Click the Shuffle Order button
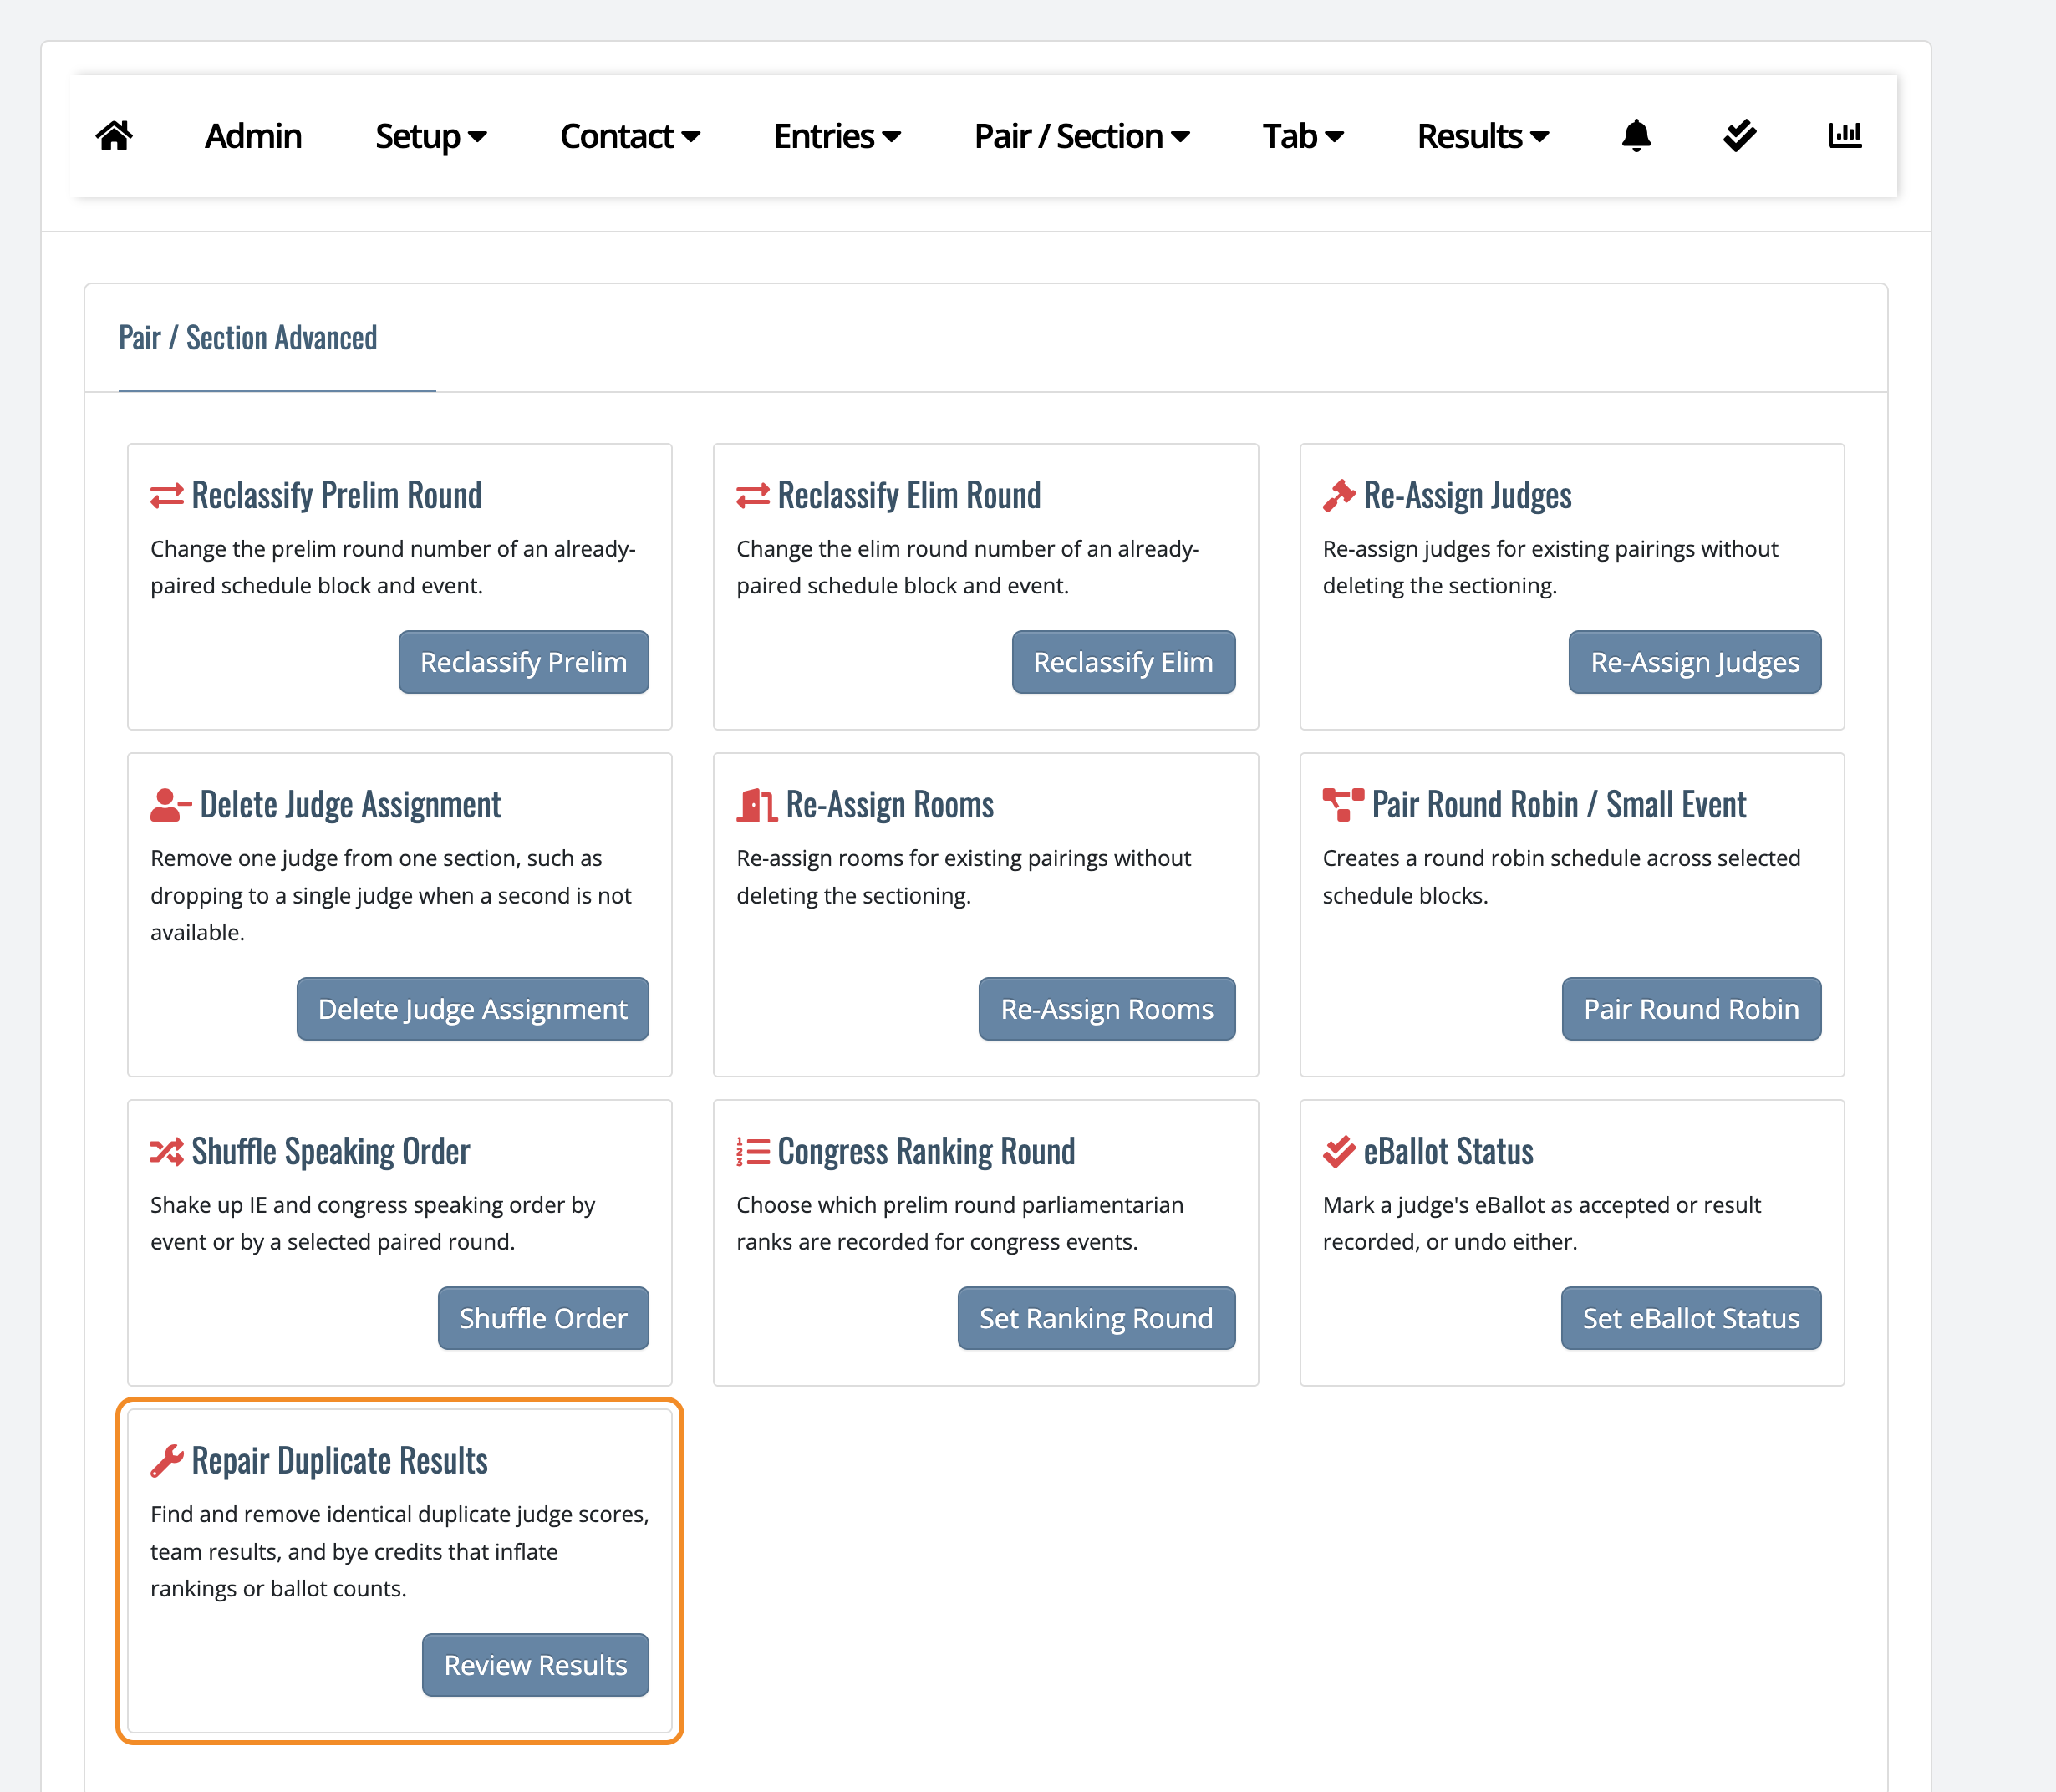 [543, 1318]
